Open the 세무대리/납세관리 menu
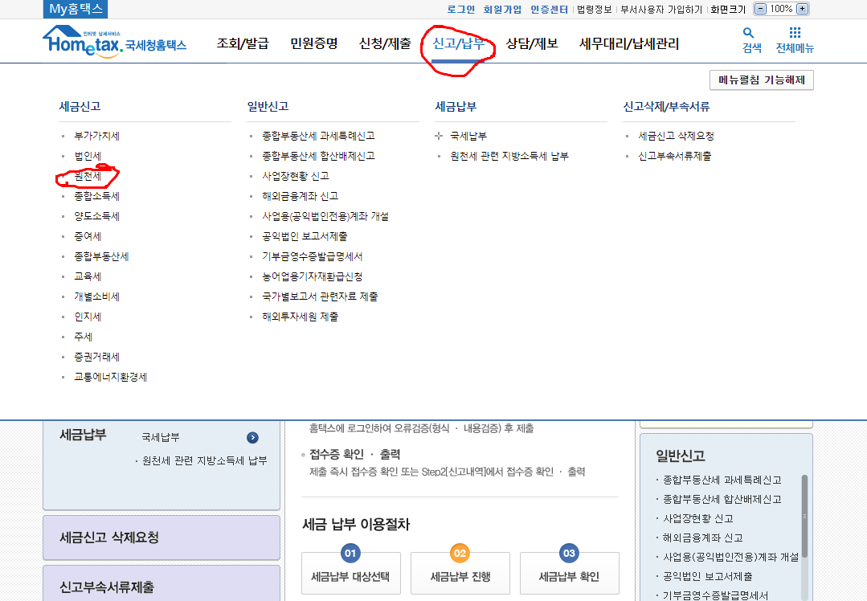The height and width of the screenshot is (601, 867). click(628, 43)
